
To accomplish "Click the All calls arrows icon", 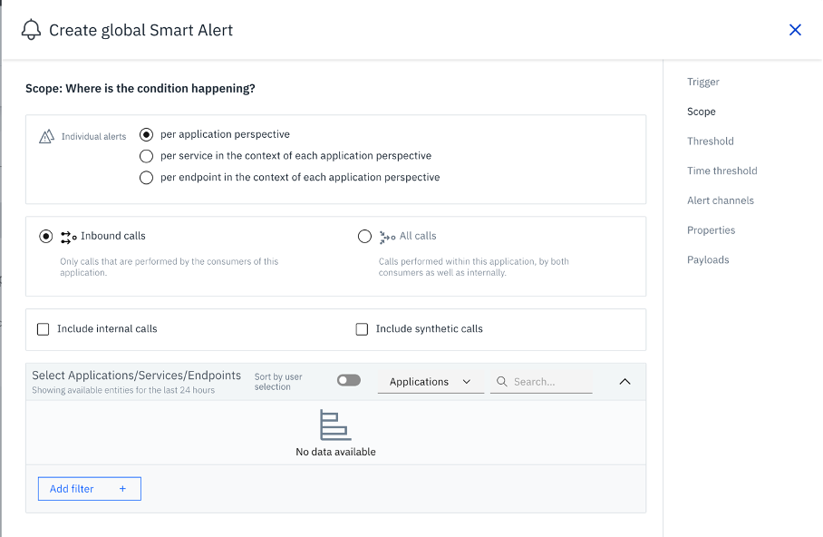I will [387, 237].
